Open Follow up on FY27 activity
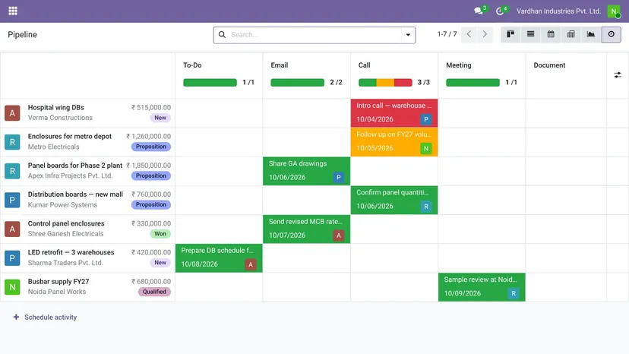The width and height of the screenshot is (629, 354). coord(394,142)
